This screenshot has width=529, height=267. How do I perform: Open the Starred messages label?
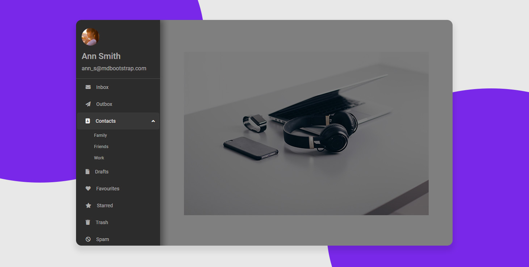click(105, 205)
